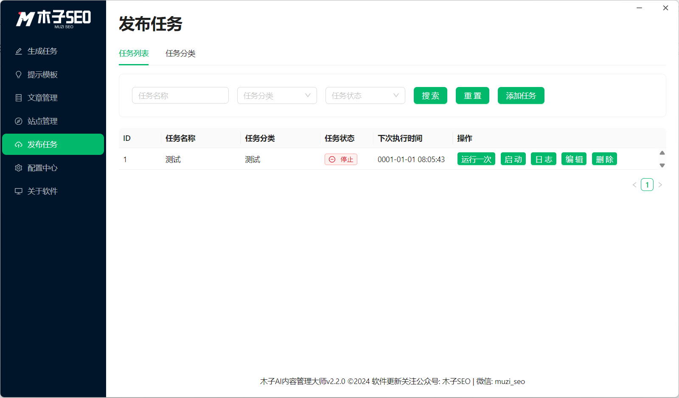Go to pagination previous page arrow
Viewport: 679px width, 398px height.
pyautogui.click(x=634, y=185)
